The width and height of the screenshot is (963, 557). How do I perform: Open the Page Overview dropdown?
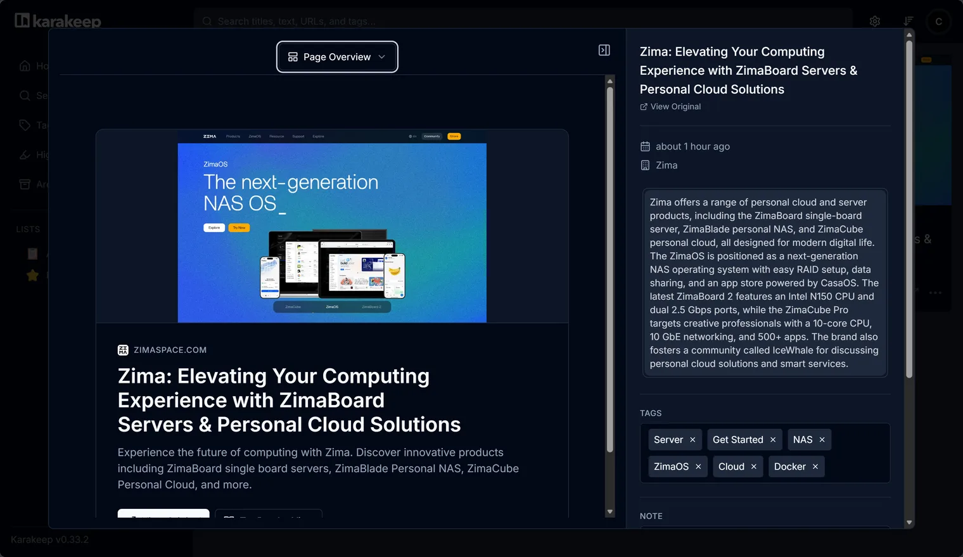[x=337, y=57]
